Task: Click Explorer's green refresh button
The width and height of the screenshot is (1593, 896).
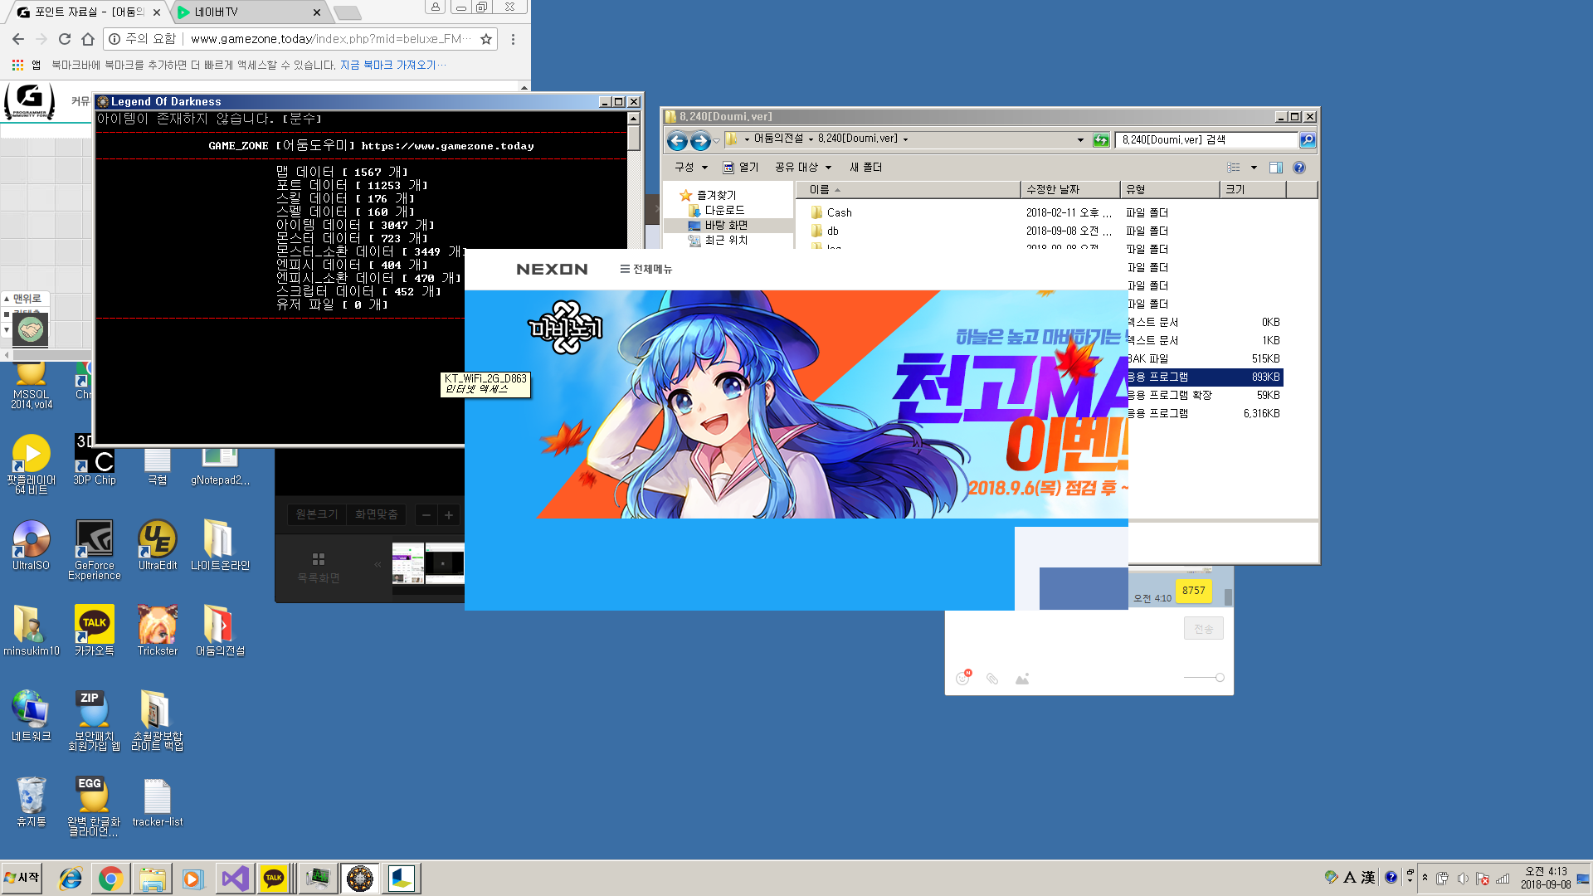Action: pyautogui.click(x=1101, y=140)
